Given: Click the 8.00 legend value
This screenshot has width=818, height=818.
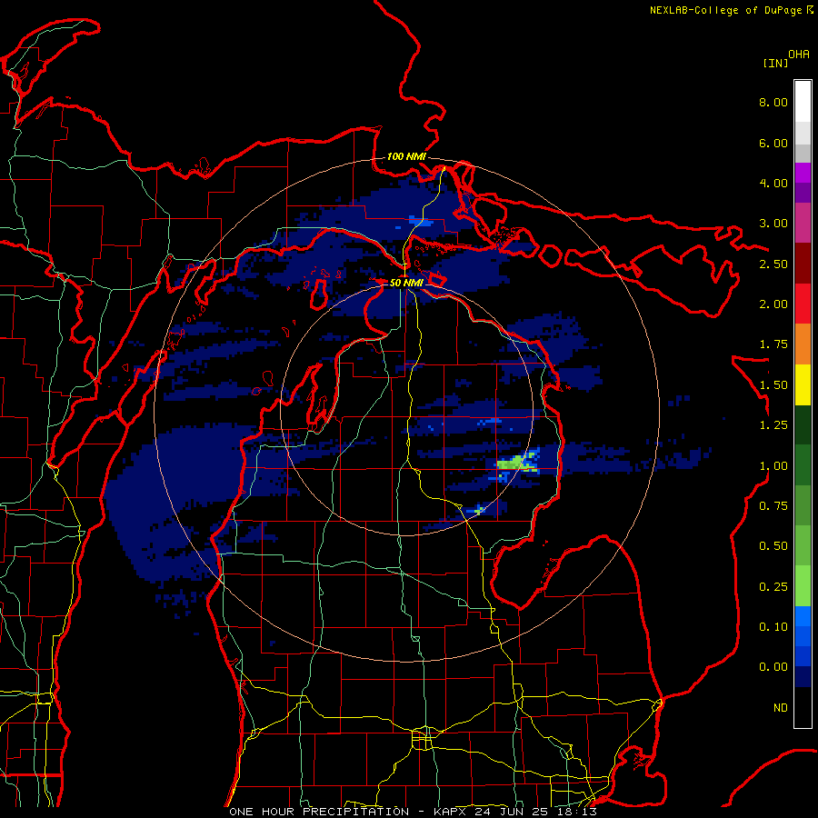Looking at the screenshot, I should (773, 102).
